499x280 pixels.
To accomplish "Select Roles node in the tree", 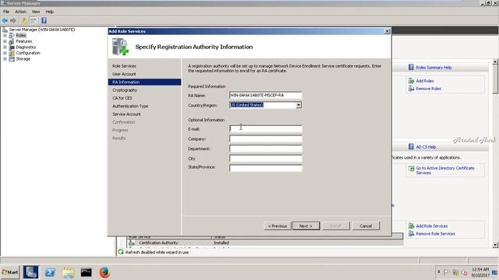I will coord(21,36).
